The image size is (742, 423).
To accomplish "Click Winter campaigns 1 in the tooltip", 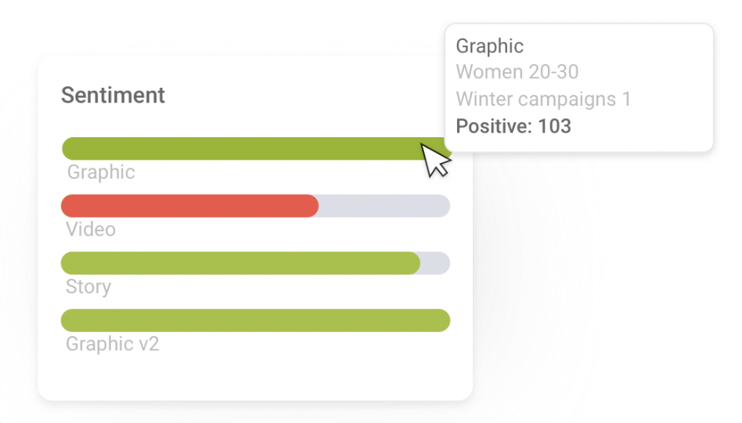I will (543, 99).
